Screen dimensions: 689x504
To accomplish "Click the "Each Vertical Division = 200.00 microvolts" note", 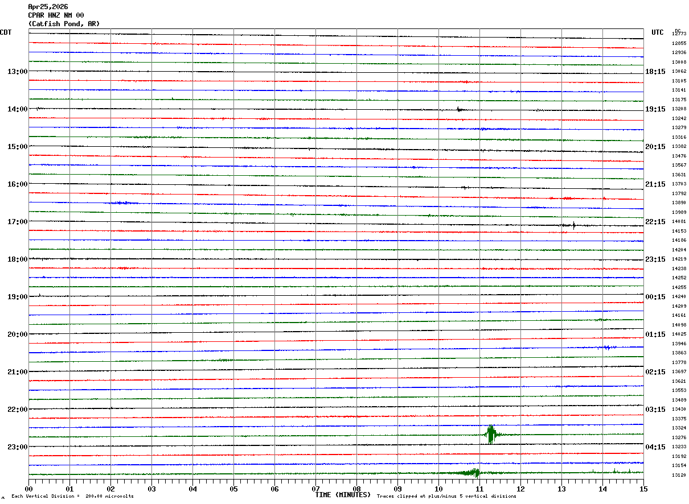I will 72,497.
